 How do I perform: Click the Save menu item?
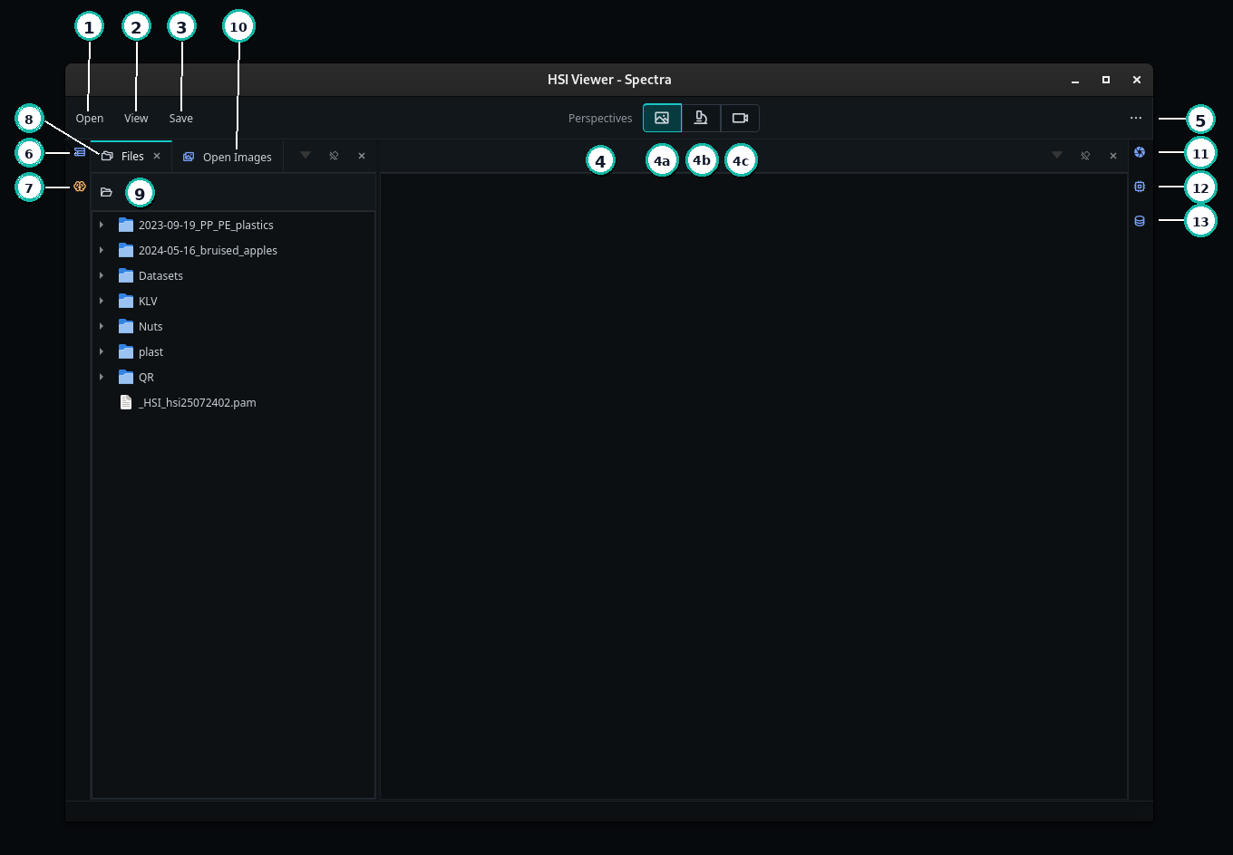[x=180, y=118]
